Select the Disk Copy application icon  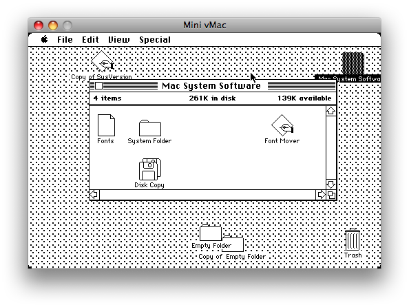[x=149, y=169]
